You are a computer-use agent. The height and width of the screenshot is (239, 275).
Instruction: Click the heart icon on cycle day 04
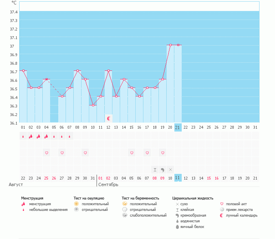point(46,153)
